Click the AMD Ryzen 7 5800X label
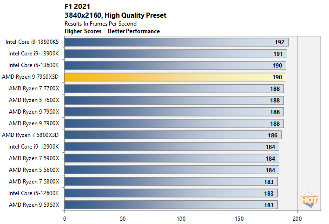 34,182
